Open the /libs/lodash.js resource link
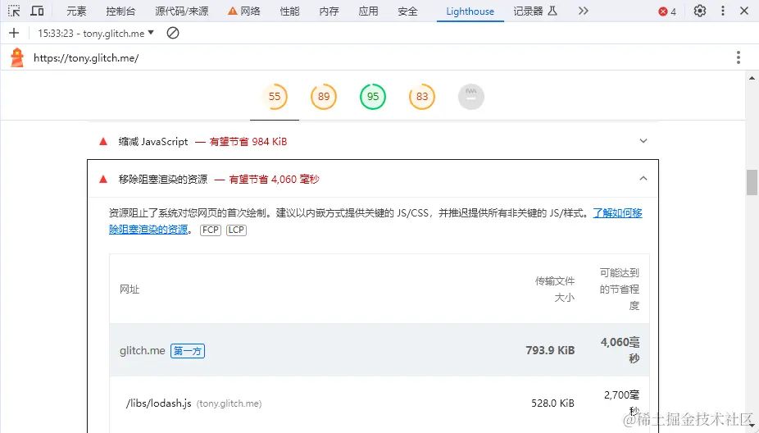The width and height of the screenshot is (759, 433). pos(159,403)
